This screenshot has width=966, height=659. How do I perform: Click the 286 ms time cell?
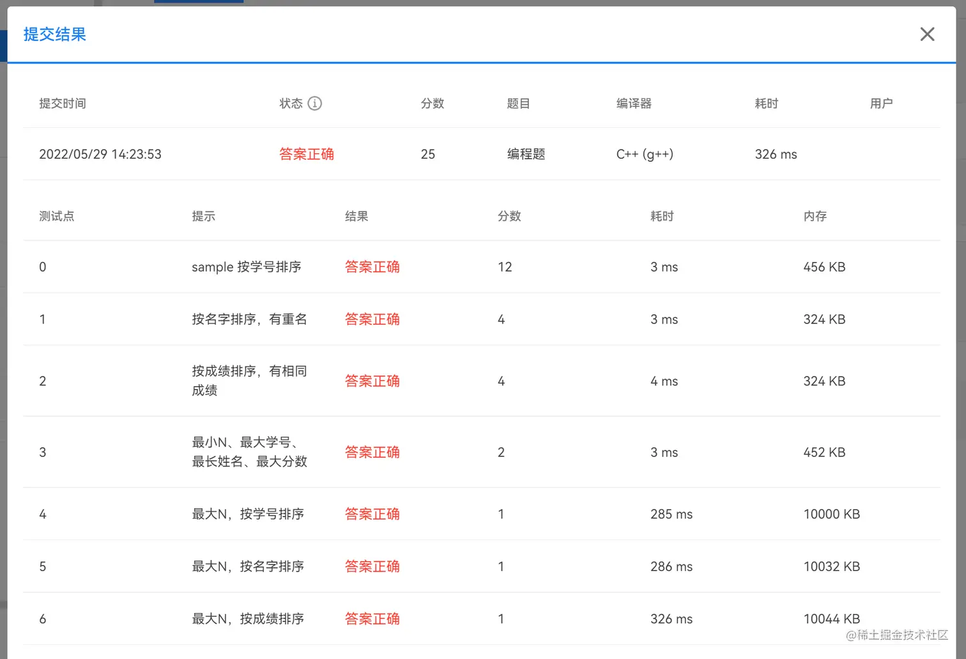pos(671,567)
